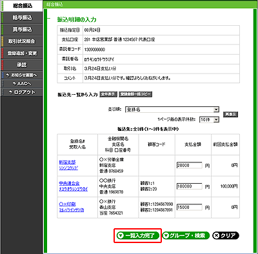Image resolution: width=258 pixels, height=254 pixels.
Task: Select the text 普通 1960878
Action: [x=111, y=192]
